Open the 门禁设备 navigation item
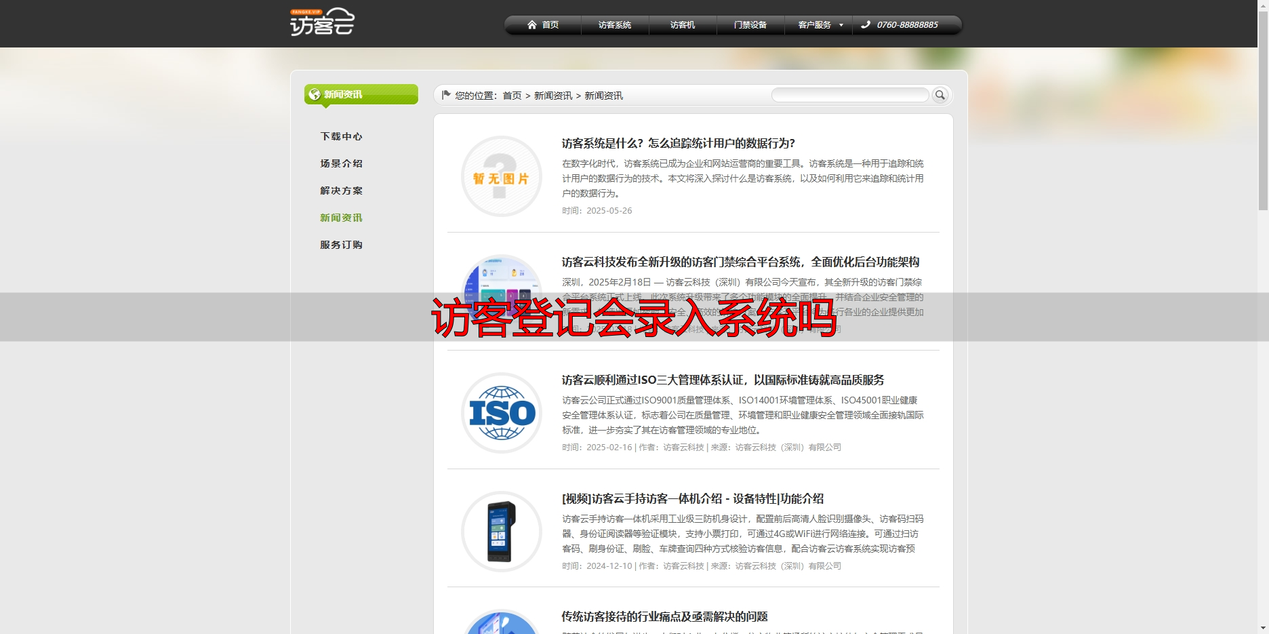The width and height of the screenshot is (1269, 634). [750, 25]
